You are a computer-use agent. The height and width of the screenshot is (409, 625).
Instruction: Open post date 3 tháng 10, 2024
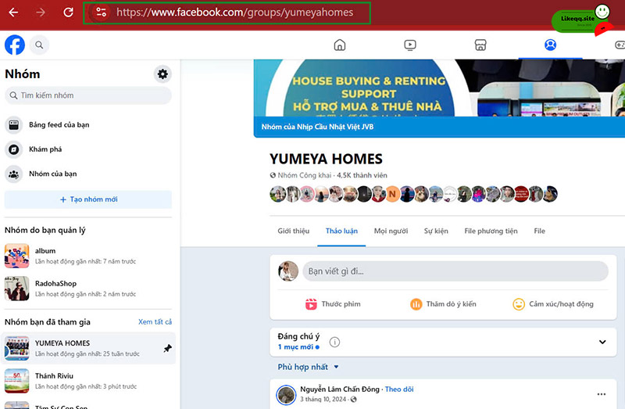[x=323, y=400]
